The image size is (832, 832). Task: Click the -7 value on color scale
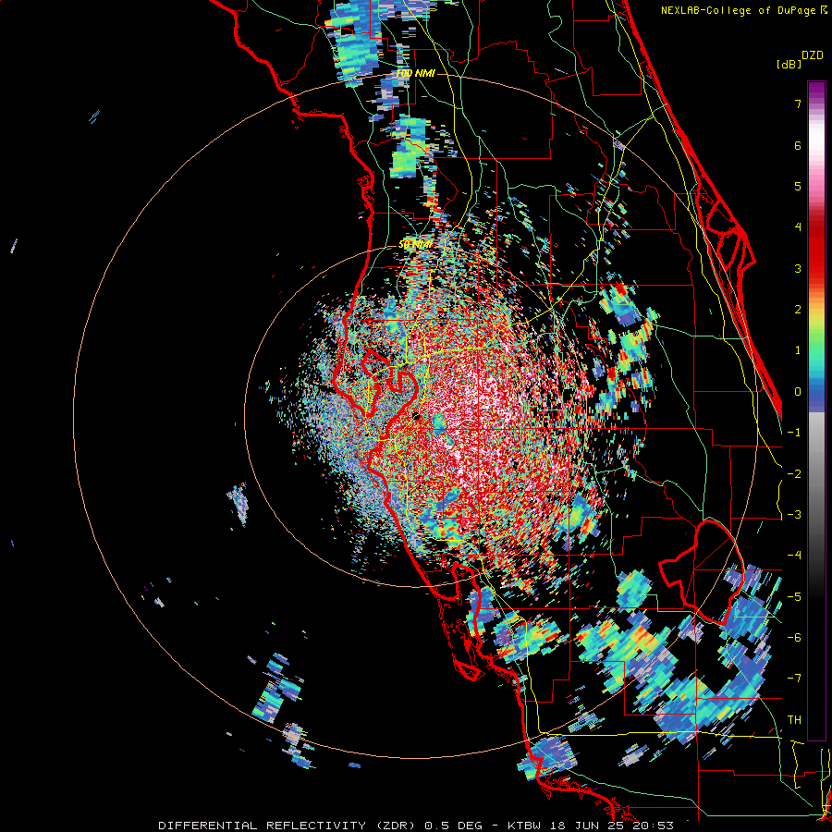(794, 679)
